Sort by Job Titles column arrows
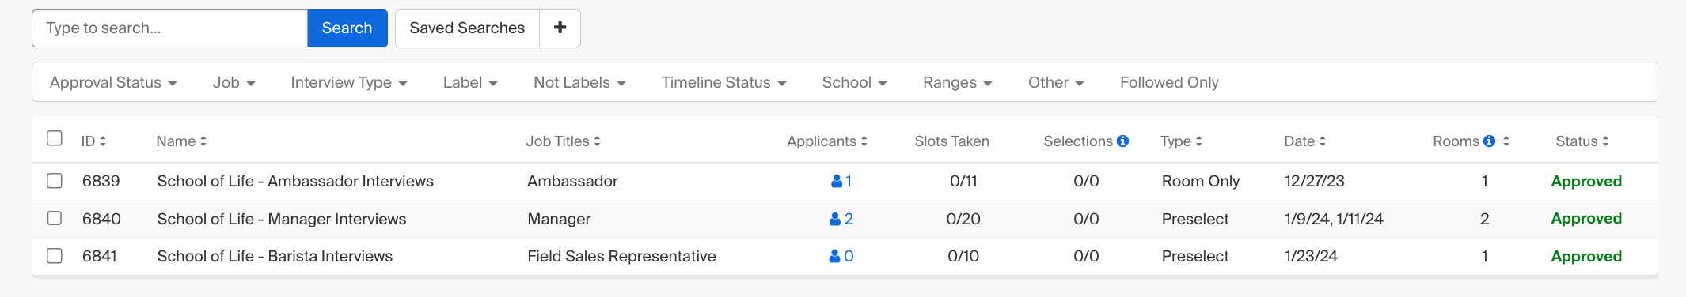1686x297 pixels. 597,141
